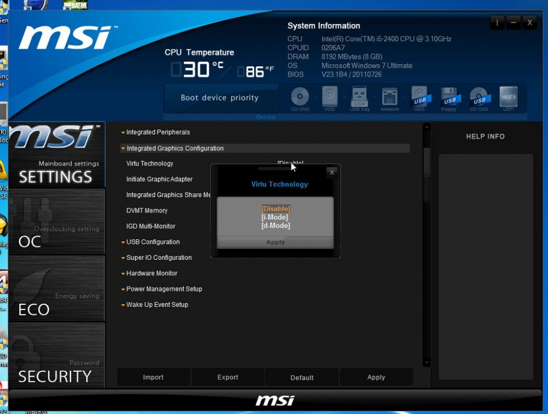Screen dimensions: 548x414
Task: Open the SECURITY password tab
Action: 57,355
